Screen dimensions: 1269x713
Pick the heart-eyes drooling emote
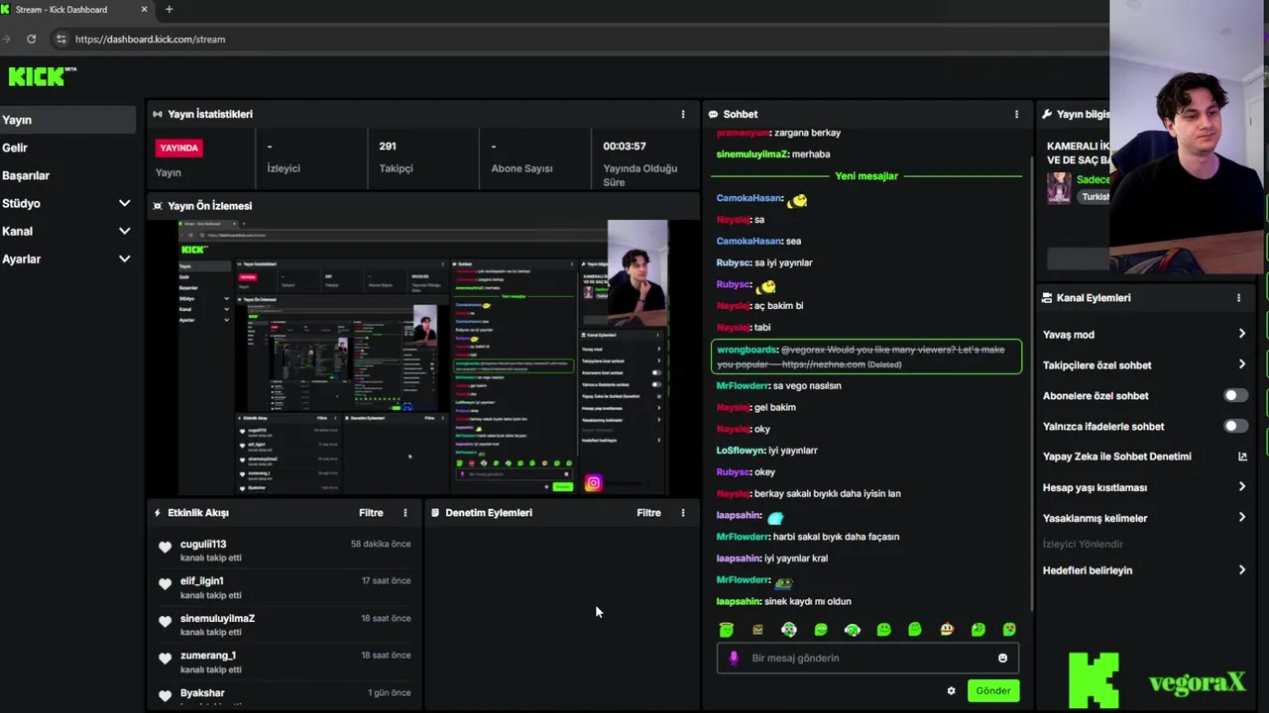pos(1009,629)
